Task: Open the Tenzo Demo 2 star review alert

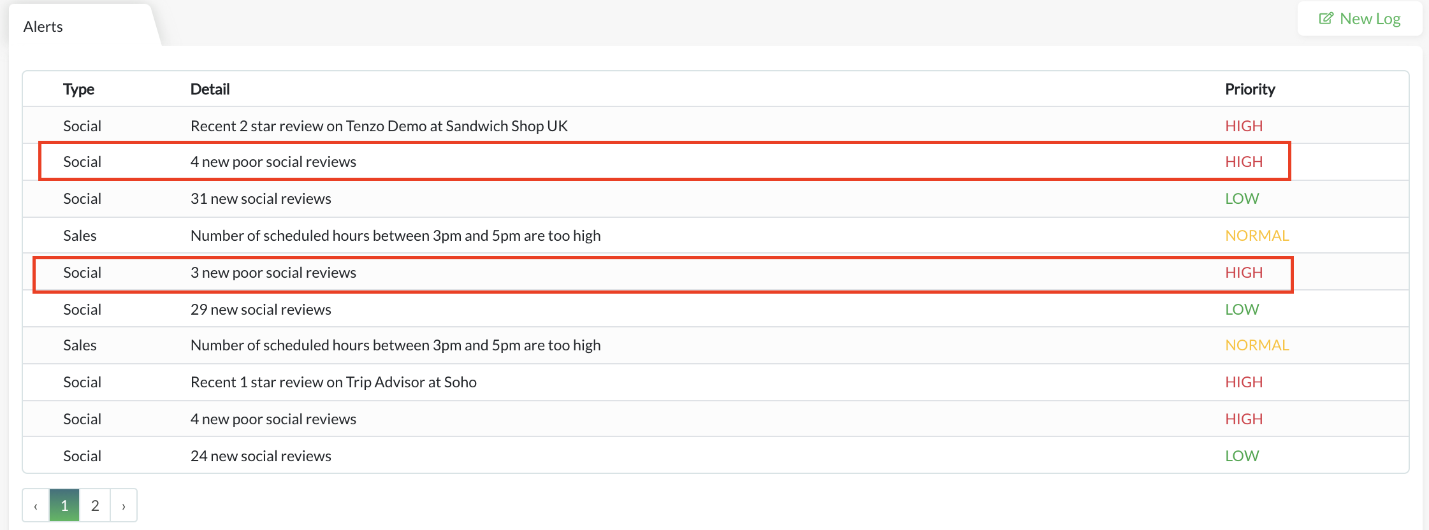Action: (x=715, y=125)
